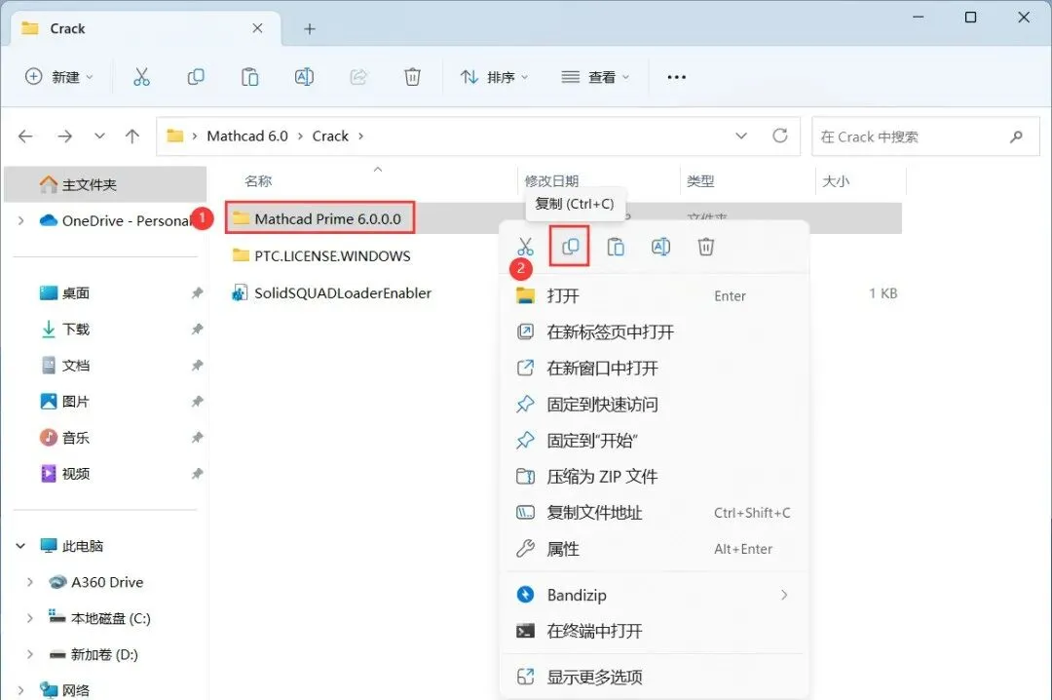
Task: Expand OneDrive - Personal tree node
Action: point(20,220)
